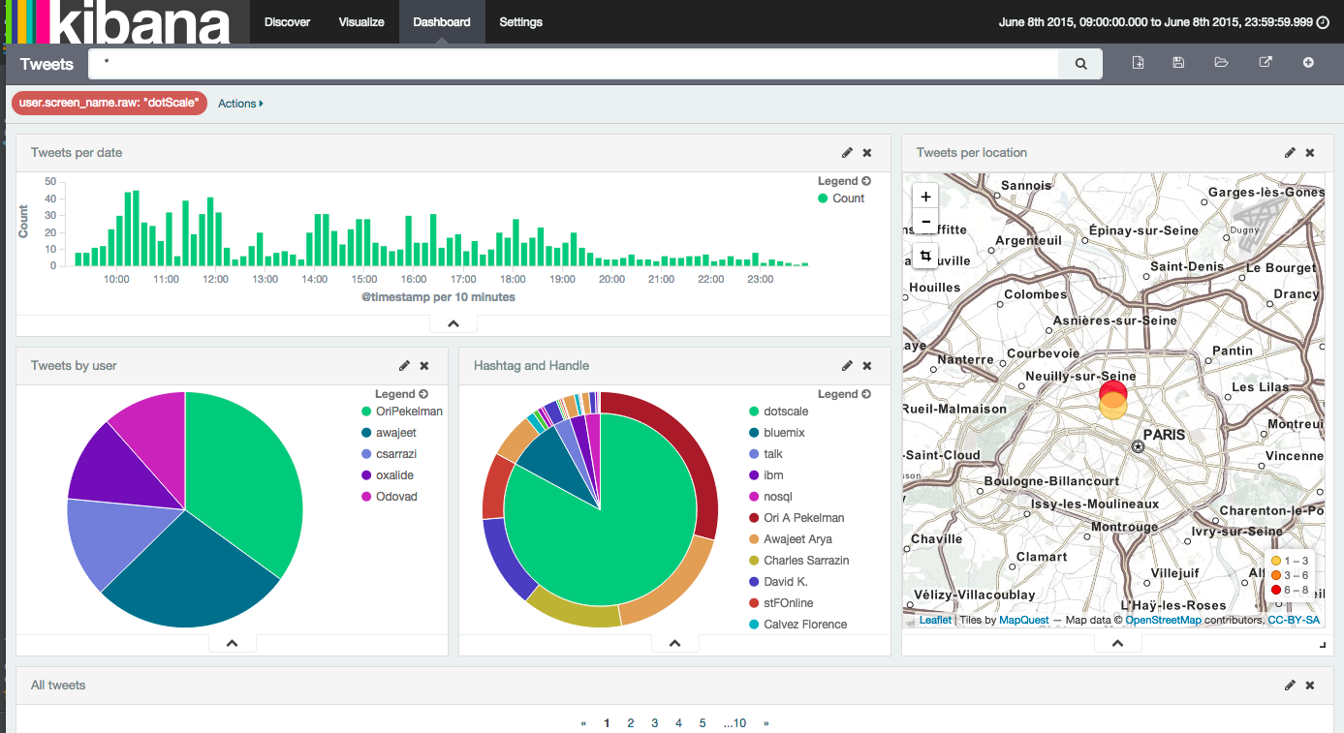Remove the Tweets per date panel
Viewport: 1344px width, 733px height.
coord(867,153)
